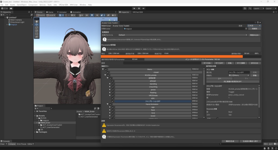This screenshot has height=150, width=278.
Task: Lock the Hierarchy panel
Action: (x=29, y=12)
